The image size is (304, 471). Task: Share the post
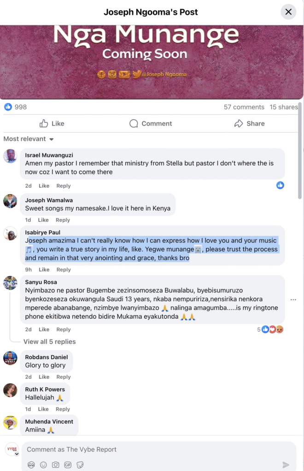pos(249,123)
